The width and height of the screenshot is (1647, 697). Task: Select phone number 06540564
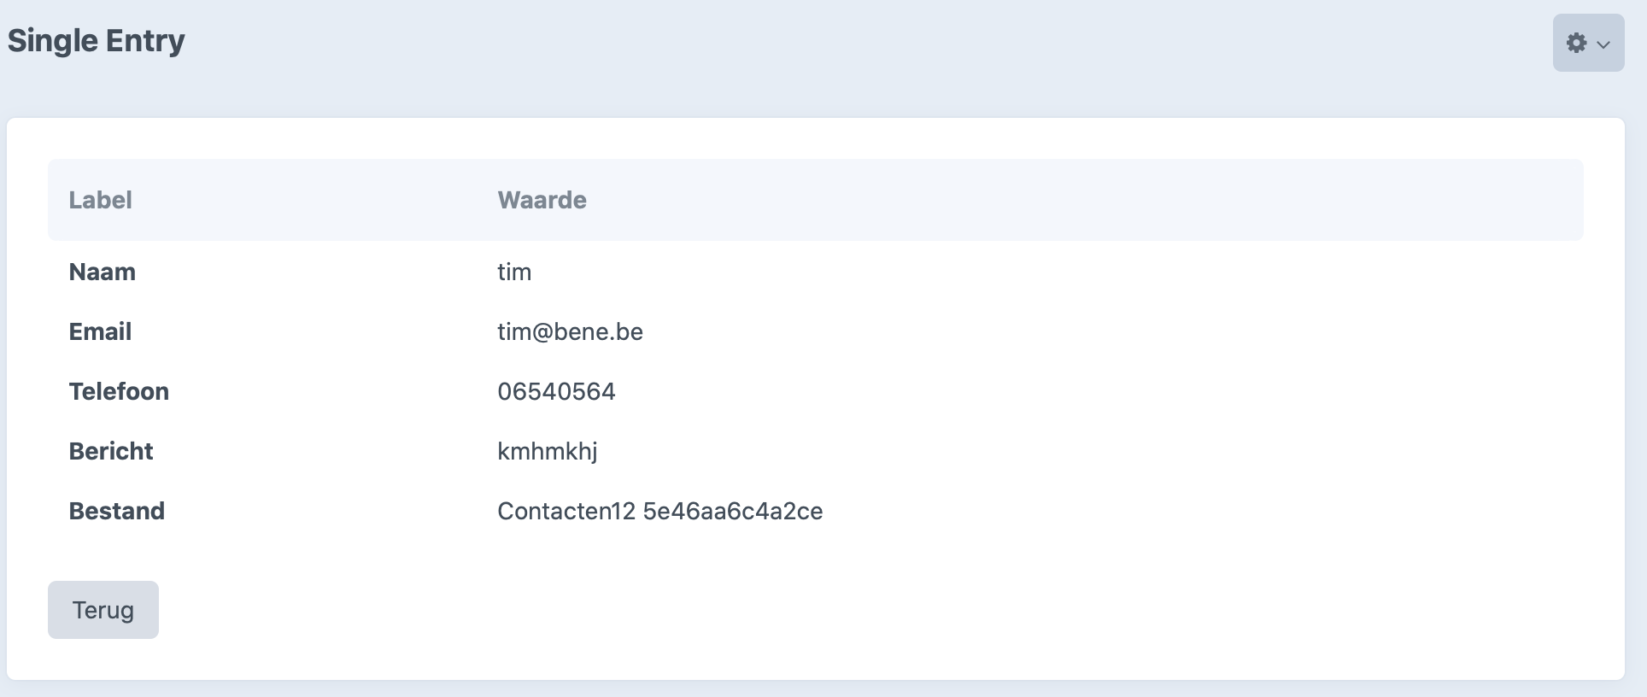pyautogui.click(x=556, y=391)
